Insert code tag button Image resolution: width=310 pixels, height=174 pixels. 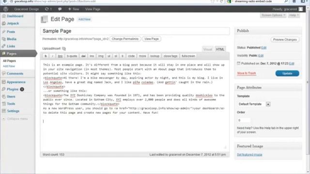point(131,56)
